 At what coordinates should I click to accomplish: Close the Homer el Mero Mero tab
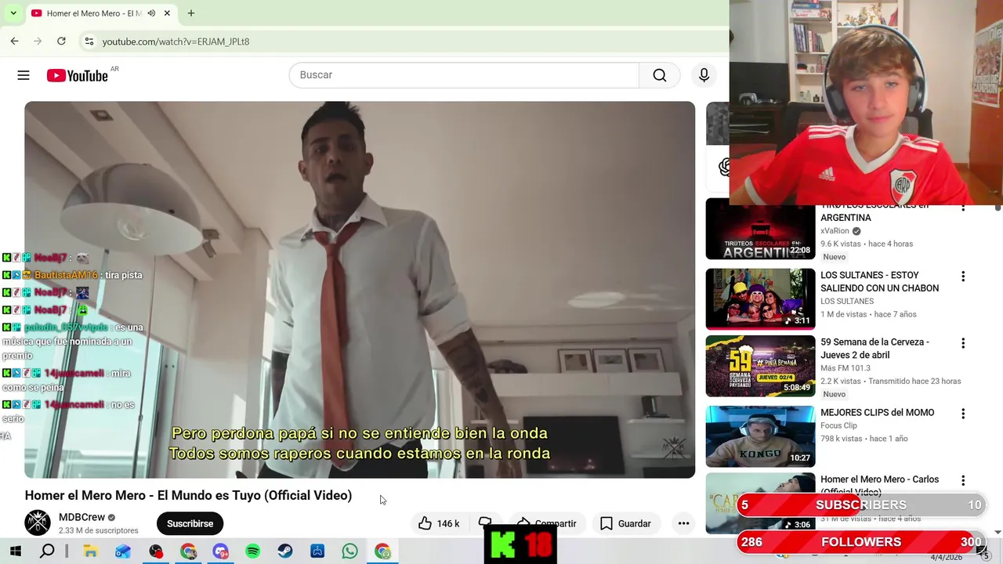coord(167,13)
